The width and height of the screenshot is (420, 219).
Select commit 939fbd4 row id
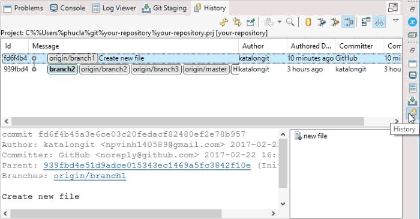pos(16,69)
